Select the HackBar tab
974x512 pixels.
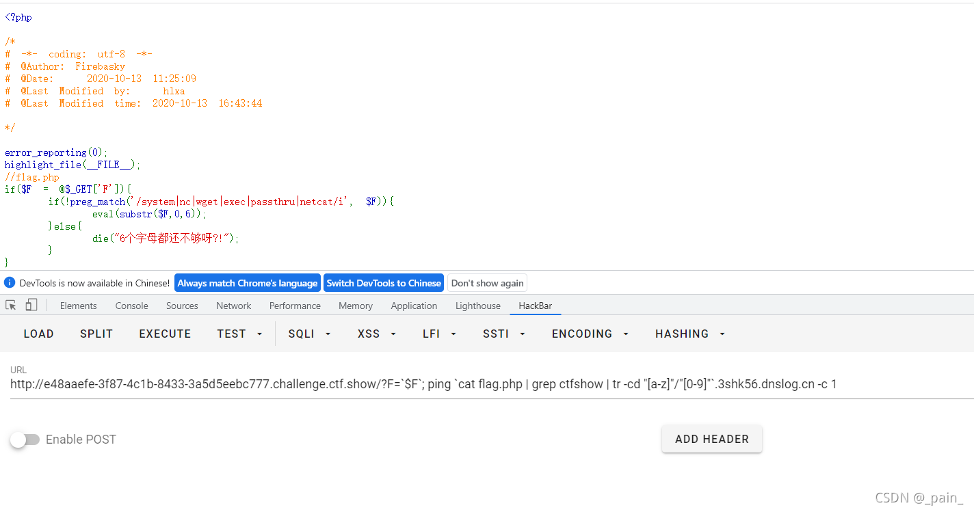click(x=536, y=306)
